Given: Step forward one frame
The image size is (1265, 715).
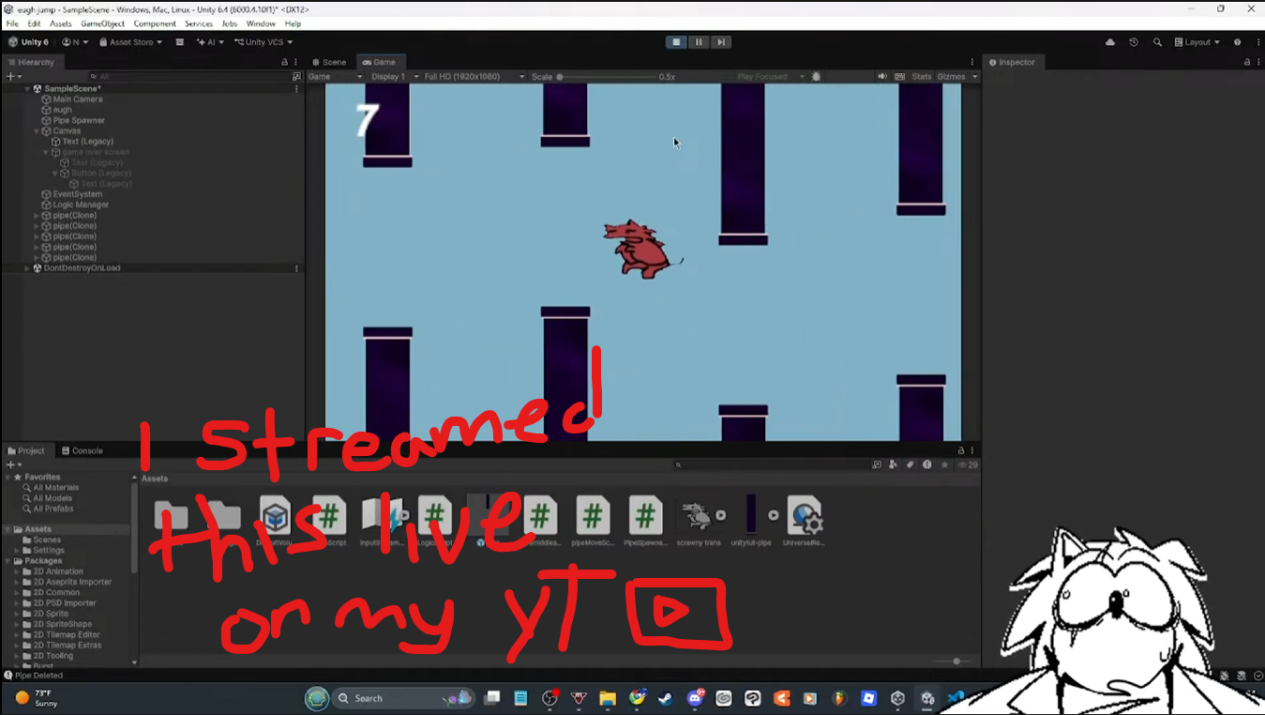Looking at the screenshot, I should pos(720,42).
